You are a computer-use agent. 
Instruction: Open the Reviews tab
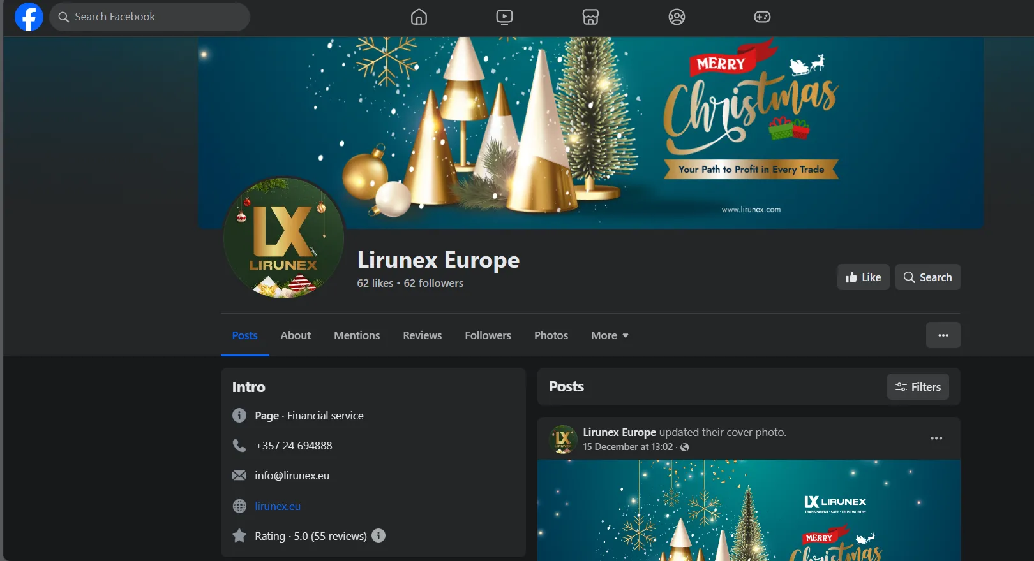click(x=422, y=335)
